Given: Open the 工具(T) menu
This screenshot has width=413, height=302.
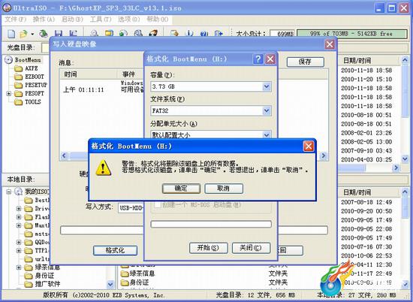Looking at the screenshot, I should [x=101, y=20].
